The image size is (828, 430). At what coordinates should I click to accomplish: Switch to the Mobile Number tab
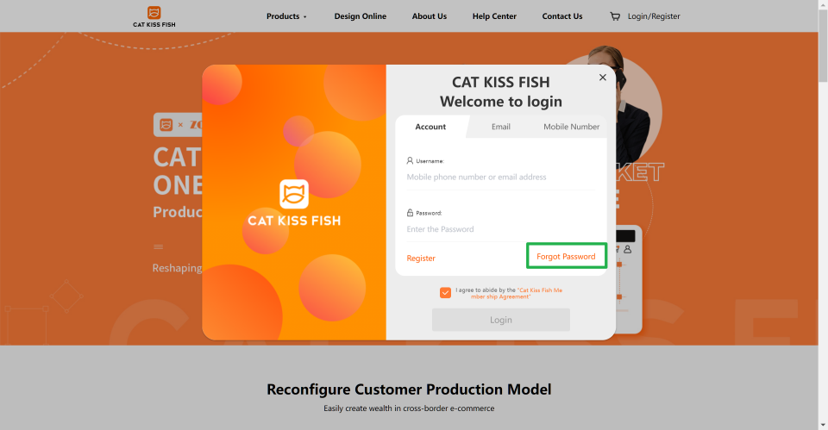click(571, 127)
